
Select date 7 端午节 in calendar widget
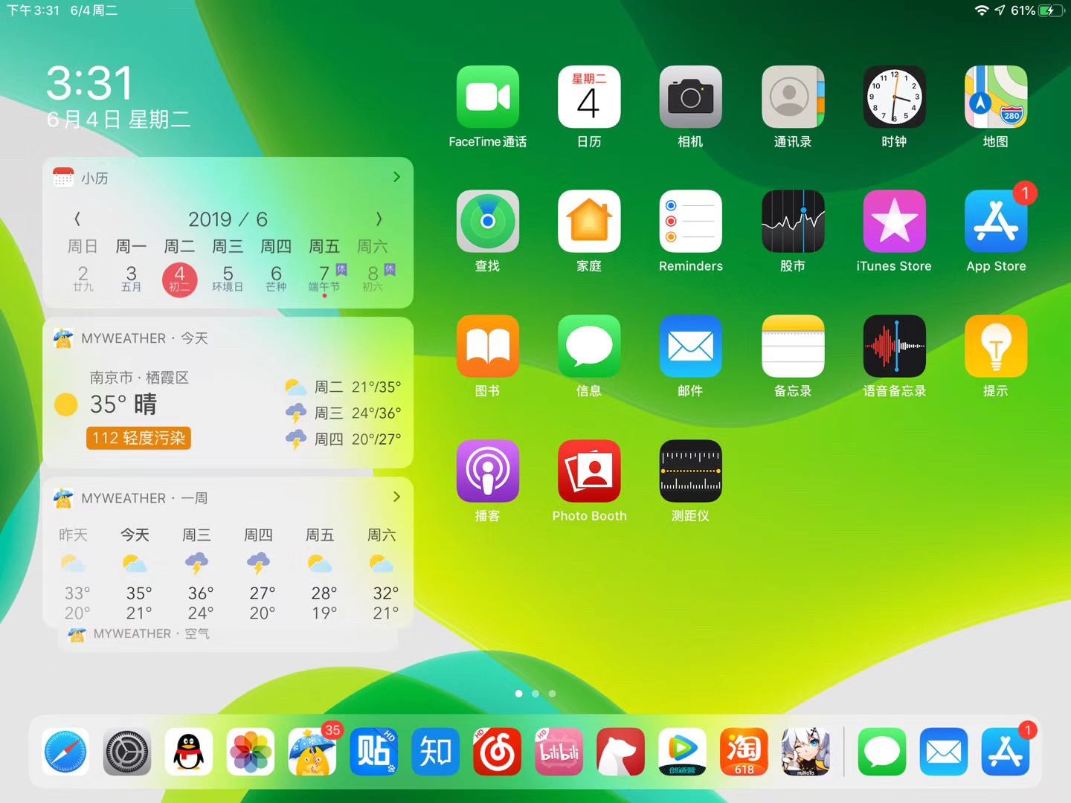pyautogui.click(x=325, y=279)
